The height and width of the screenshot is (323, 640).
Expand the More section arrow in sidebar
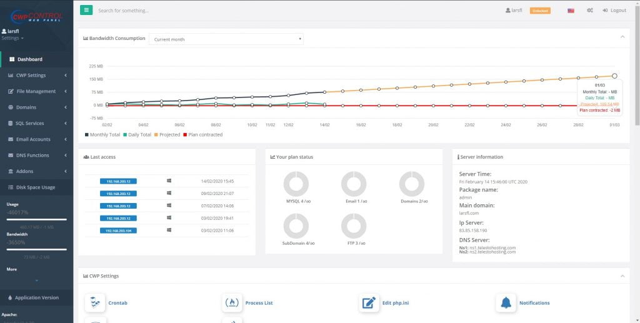37,281
